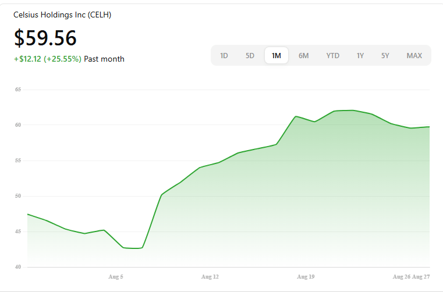The width and height of the screenshot is (443, 292).
Task: Click the 60 y-axis label
Action: 18,125
